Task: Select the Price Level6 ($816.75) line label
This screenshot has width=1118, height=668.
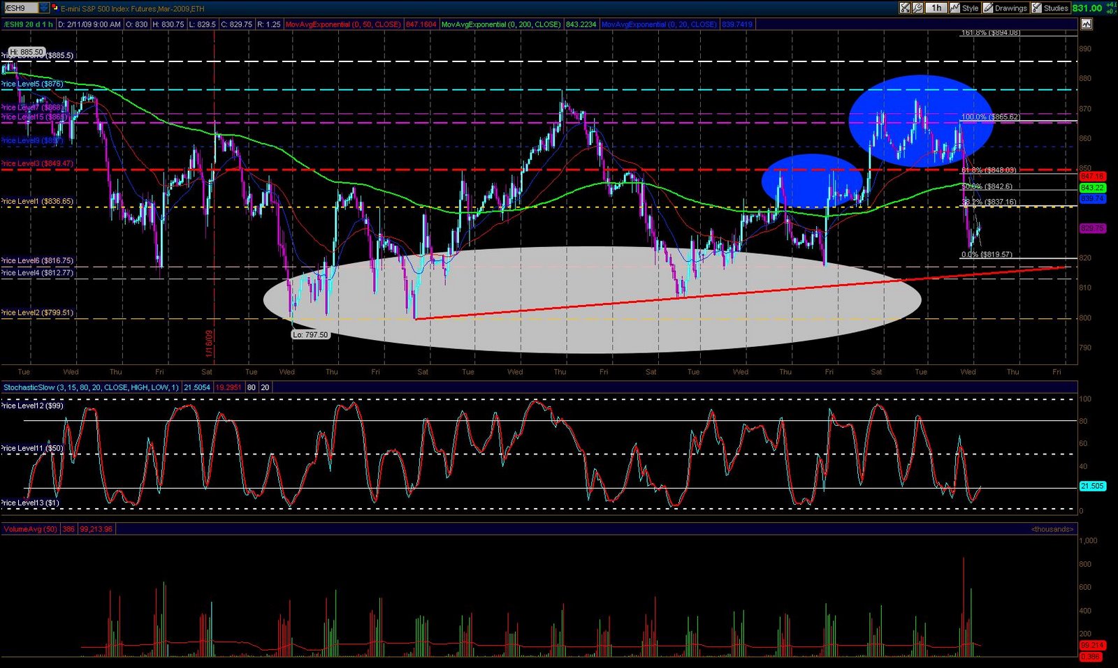Action: click(x=36, y=260)
